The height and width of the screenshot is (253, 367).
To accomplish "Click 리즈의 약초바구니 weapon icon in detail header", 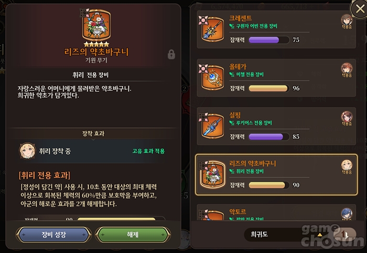I will point(95,25).
